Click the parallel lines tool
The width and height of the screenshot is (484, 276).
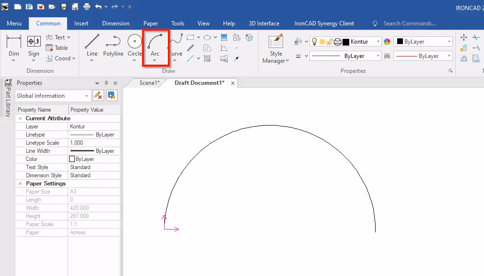pos(190,48)
